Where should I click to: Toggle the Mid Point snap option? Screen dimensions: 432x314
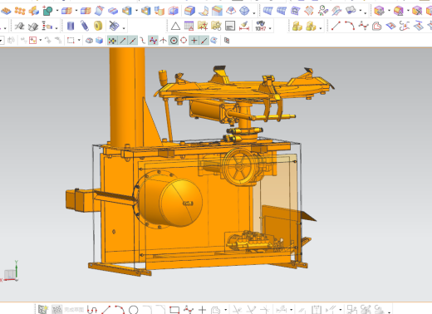tap(133, 41)
